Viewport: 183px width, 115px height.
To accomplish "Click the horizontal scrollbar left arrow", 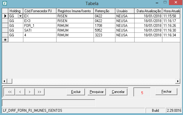I will point(4,81).
